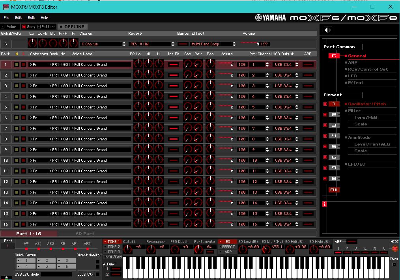This screenshot has height=280, width=400.
Task: Toggle solo on Part 2
Action: click(x=23, y=75)
